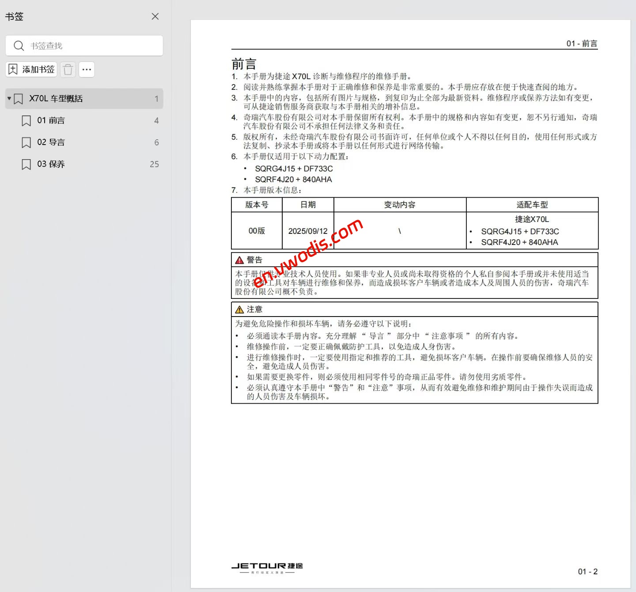Close the 书签 bookmark panel
636x592 pixels.
155,16
